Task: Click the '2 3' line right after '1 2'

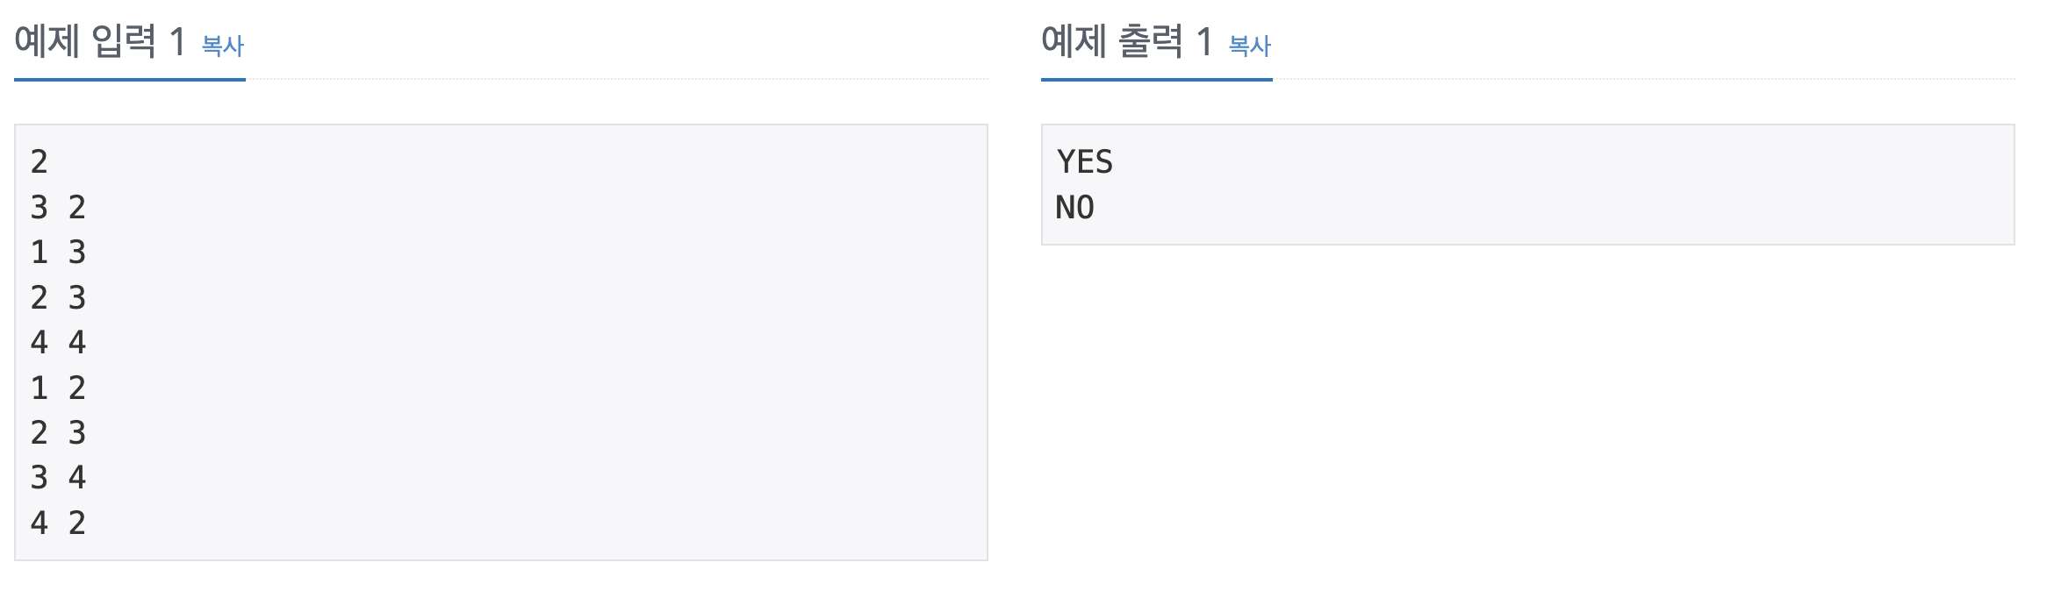Action: click(59, 433)
